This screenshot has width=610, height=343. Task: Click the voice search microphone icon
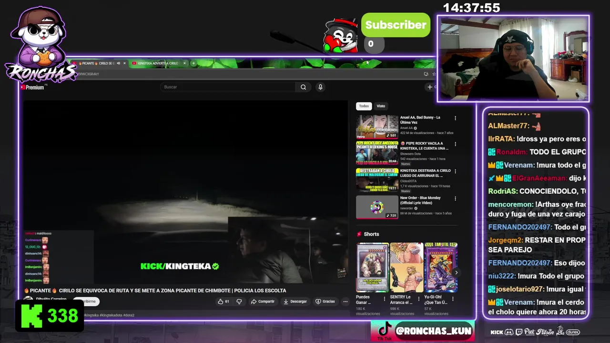(x=320, y=87)
